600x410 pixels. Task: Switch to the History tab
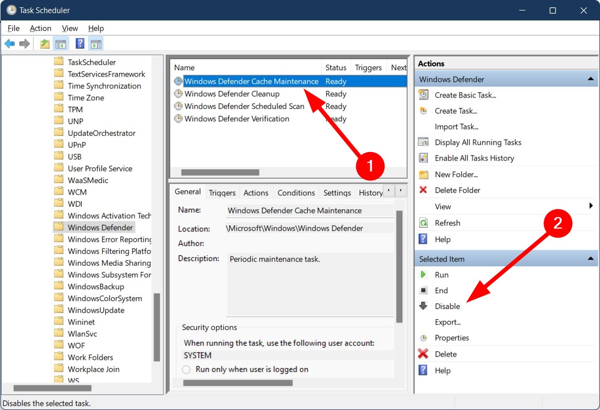click(370, 193)
